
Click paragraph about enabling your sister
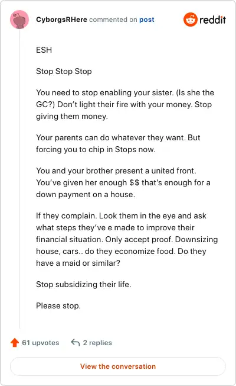[x=125, y=104]
